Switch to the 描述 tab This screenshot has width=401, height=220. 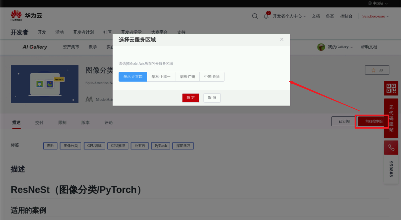pyautogui.click(x=16, y=122)
